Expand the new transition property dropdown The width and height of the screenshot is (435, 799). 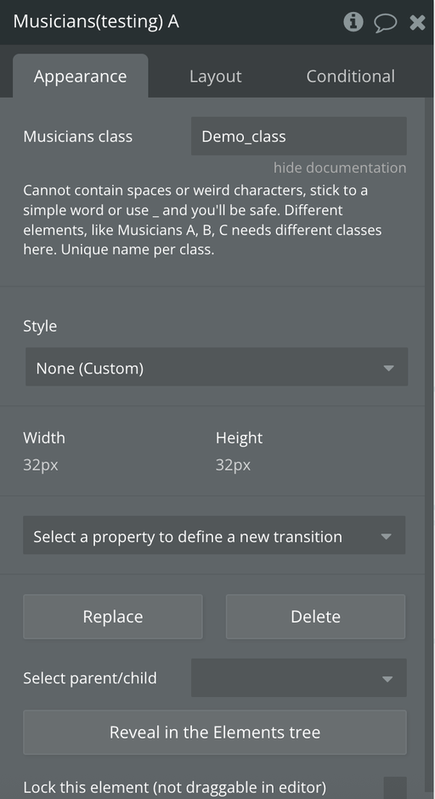point(214,535)
